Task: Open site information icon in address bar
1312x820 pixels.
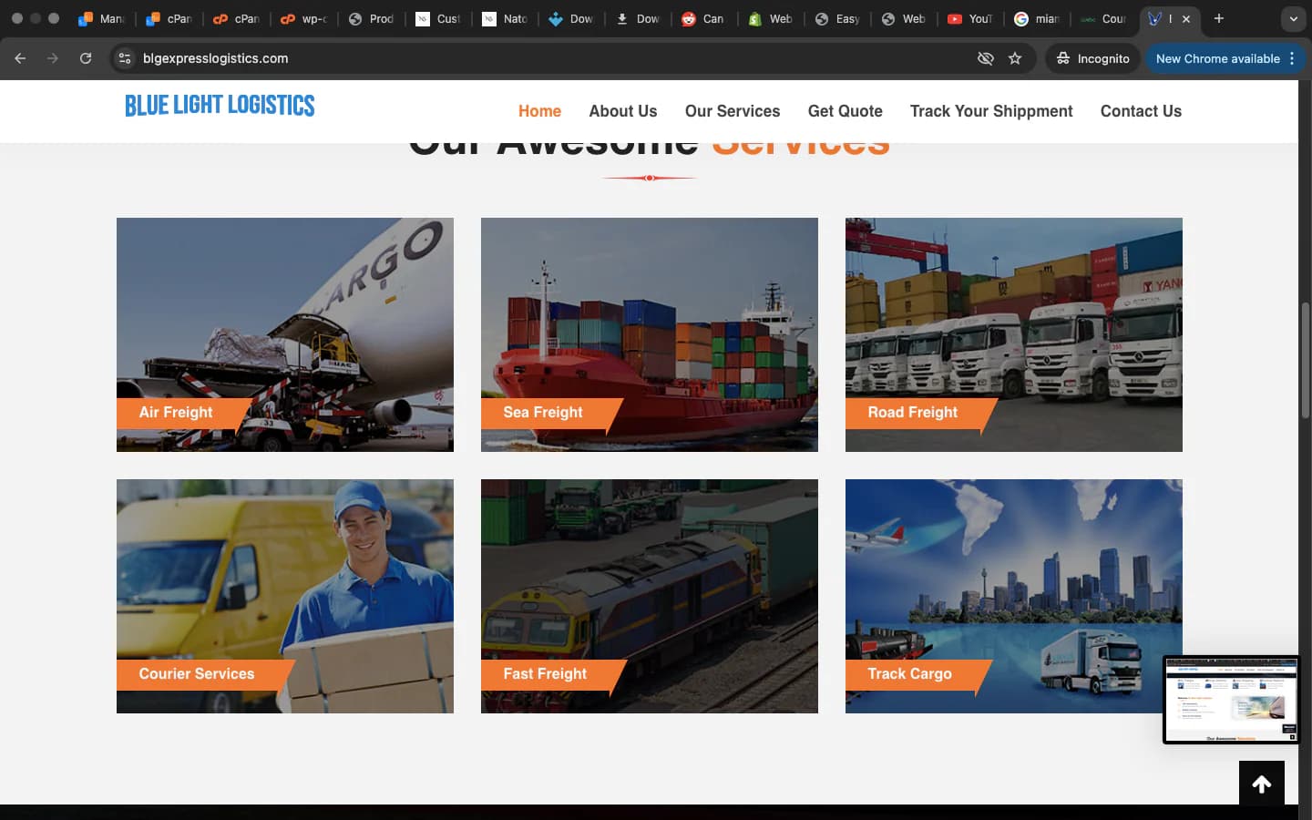Action: pyautogui.click(x=125, y=58)
